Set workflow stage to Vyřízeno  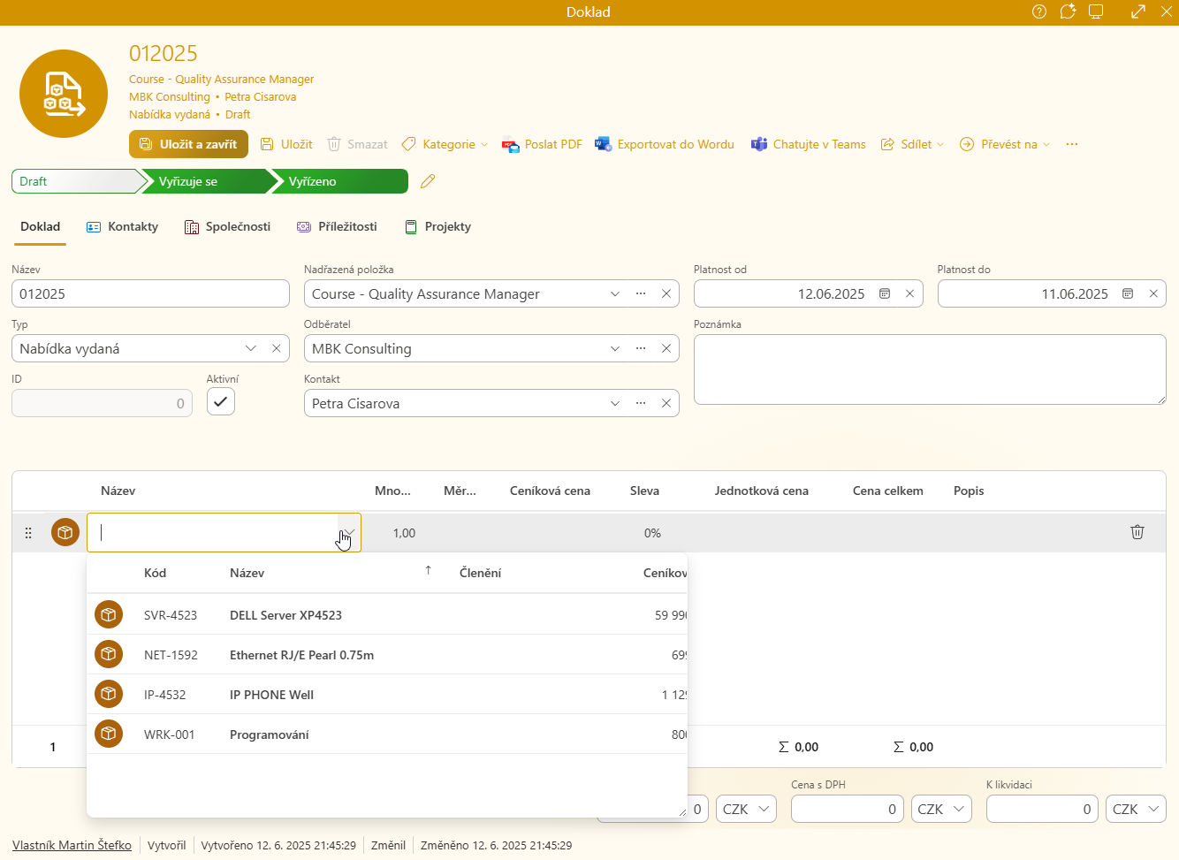pos(340,181)
